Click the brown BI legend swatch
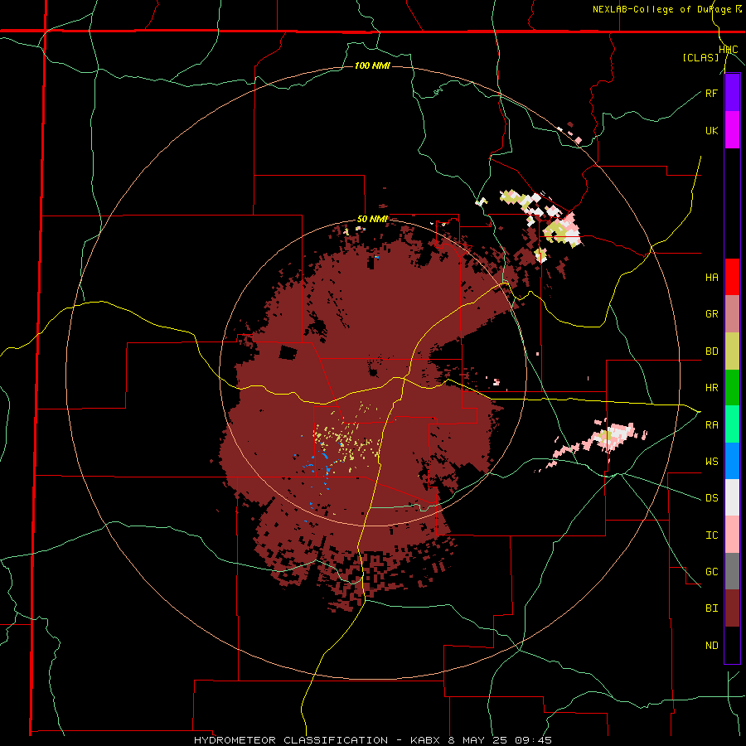The height and width of the screenshot is (746, 746). coord(732,608)
